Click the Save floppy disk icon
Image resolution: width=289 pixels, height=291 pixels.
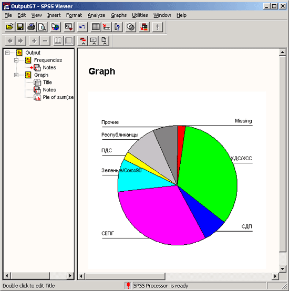(20, 27)
